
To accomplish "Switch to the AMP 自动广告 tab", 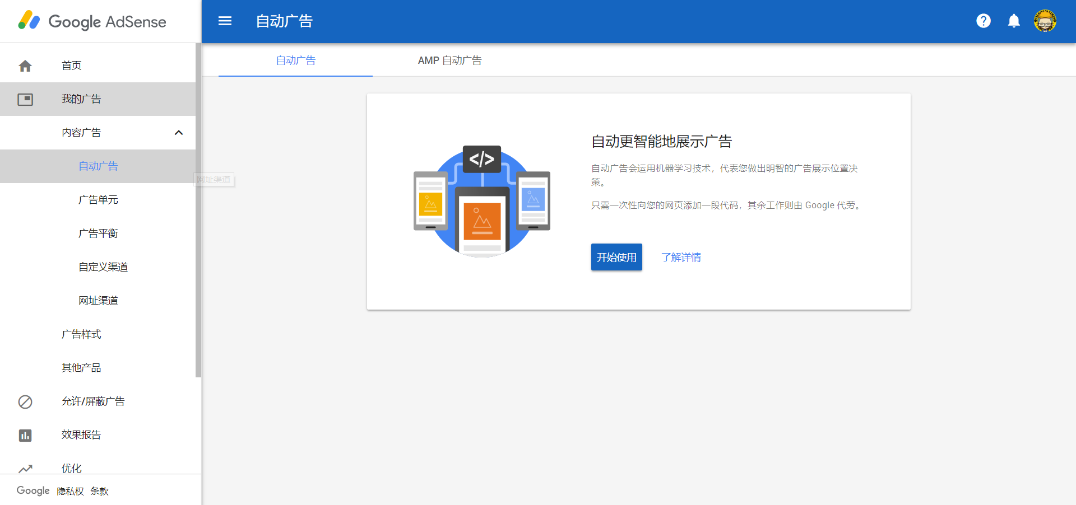I will [x=449, y=60].
